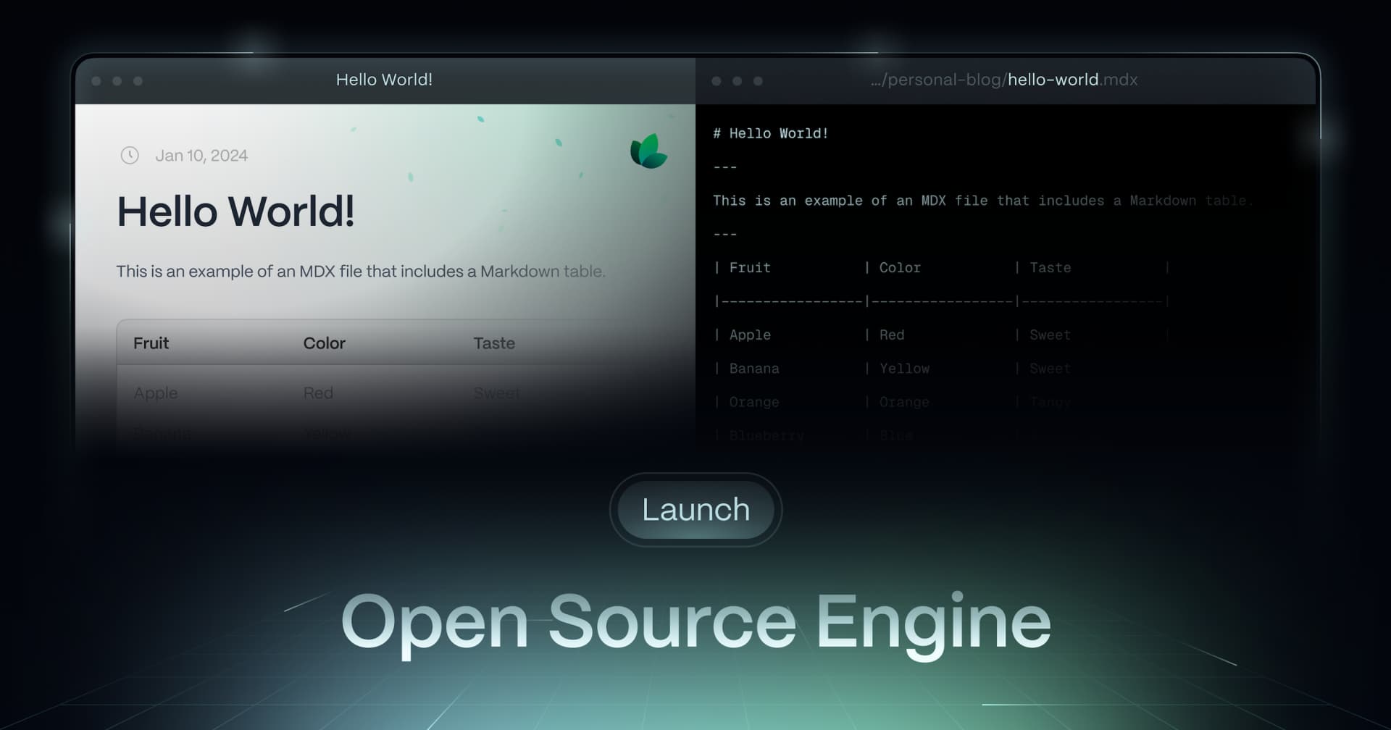Click the clock icon beside Jan 10, 2024
Image resolution: width=1391 pixels, height=730 pixels.
pos(130,155)
